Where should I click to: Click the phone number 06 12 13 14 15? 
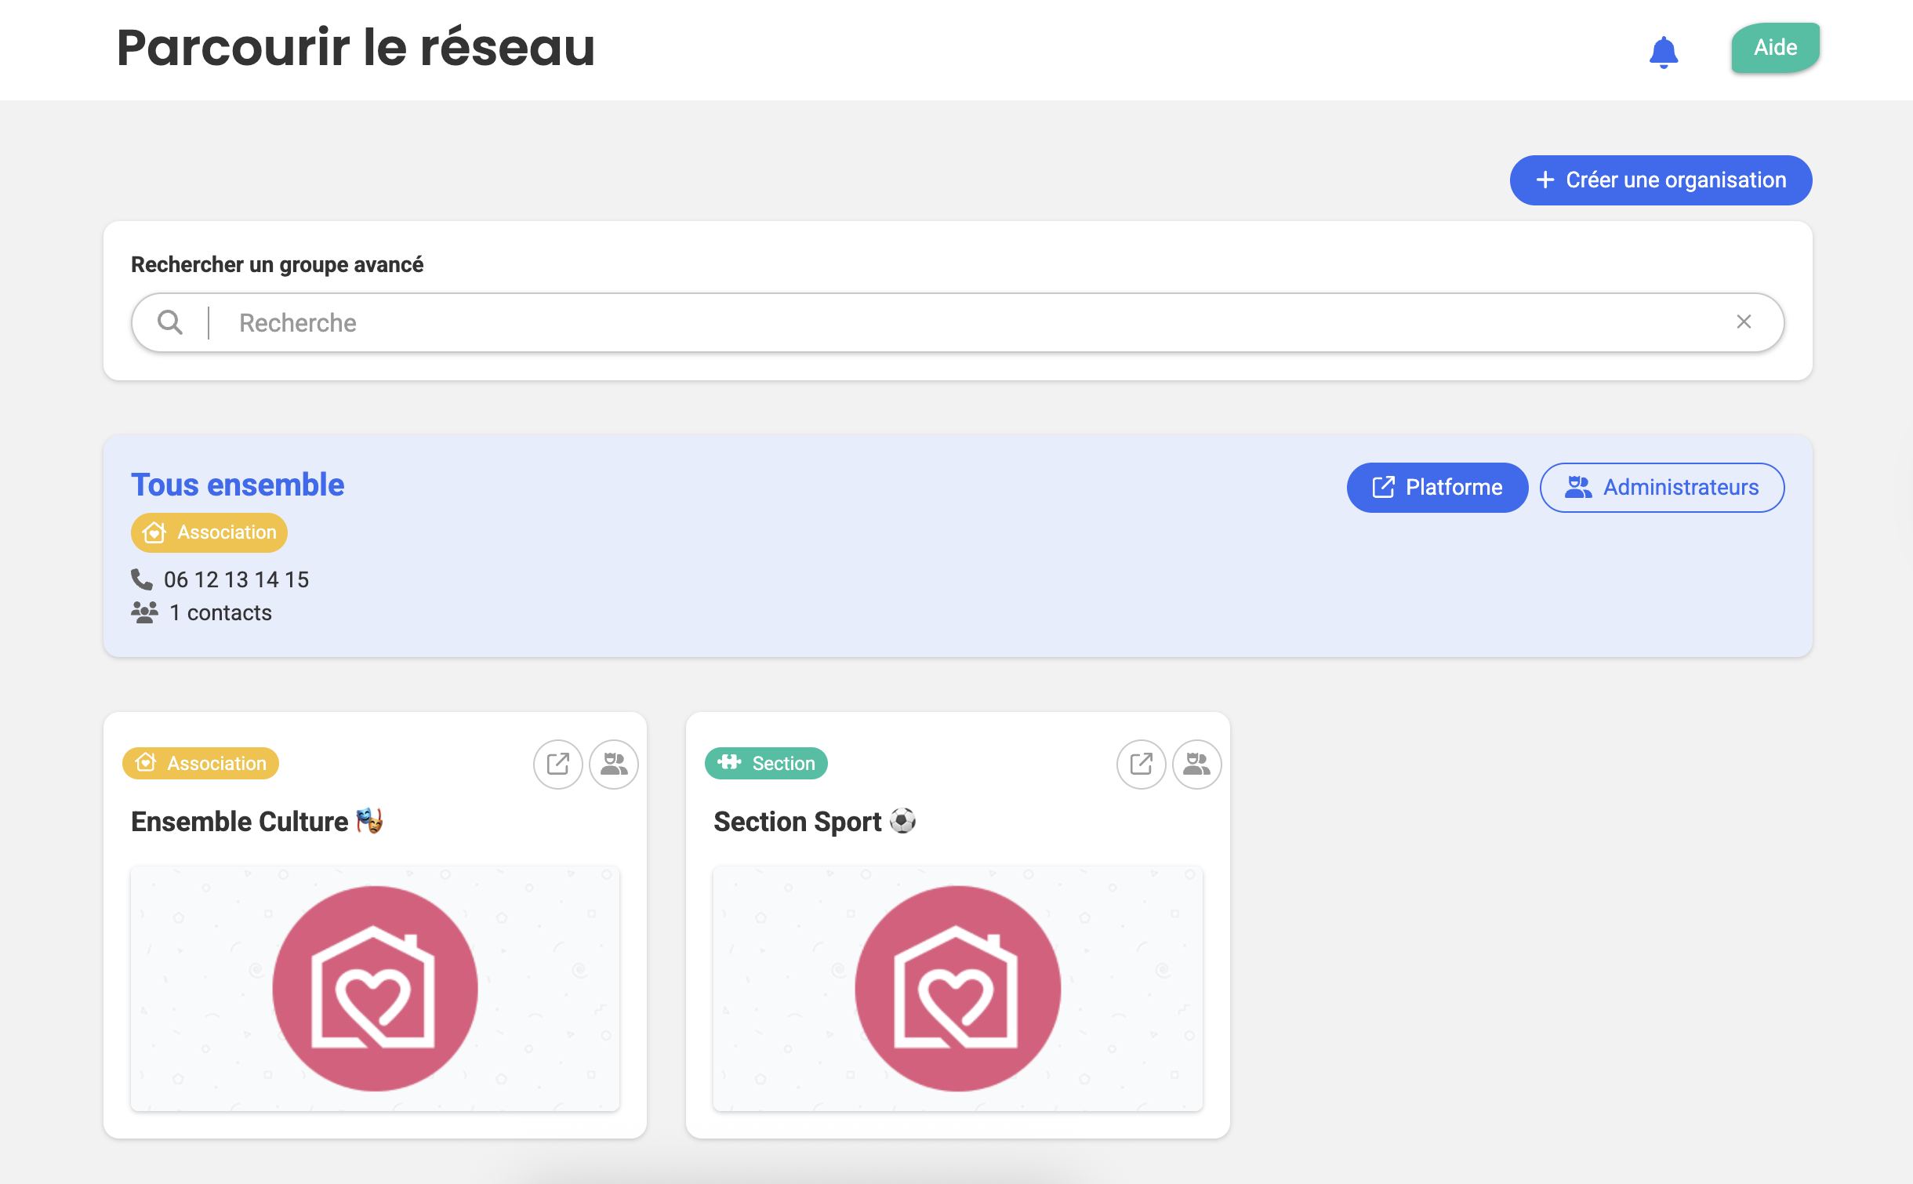[x=236, y=579]
